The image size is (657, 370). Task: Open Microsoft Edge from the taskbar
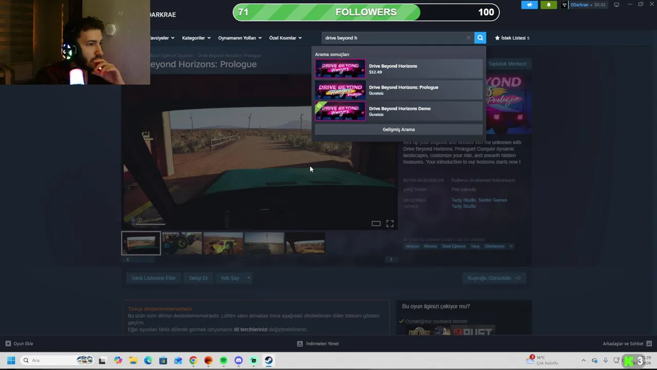(x=148, y=360)
